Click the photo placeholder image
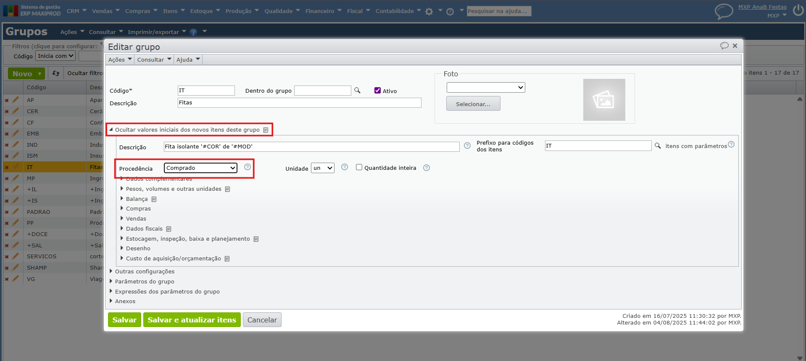Image resolution: width=806 pixels, height=361 pixels. pos(604,100)
